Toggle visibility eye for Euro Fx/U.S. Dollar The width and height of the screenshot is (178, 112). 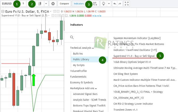(x=55, y=11)
